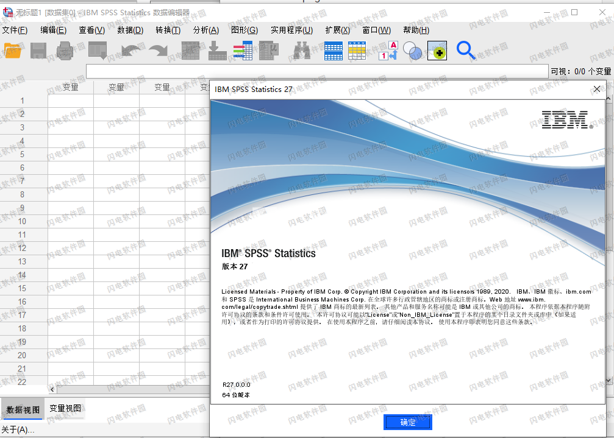Click the Find binoculars icon
Viewport: 614px width, 438px height.
click(x=302, y=51)
